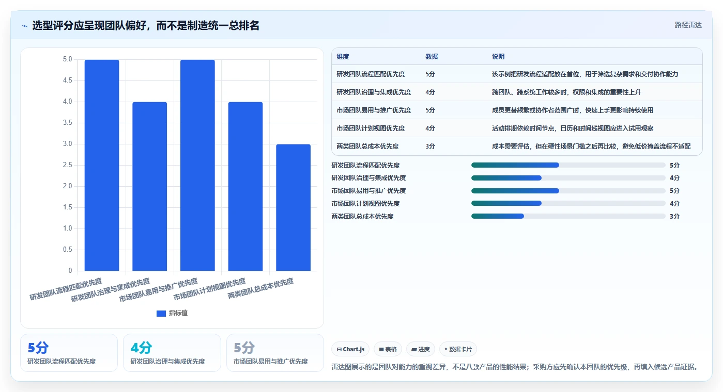Toggle the 指标值 legend color box
The height and width of the screenshot is (392, 723).
161,313
